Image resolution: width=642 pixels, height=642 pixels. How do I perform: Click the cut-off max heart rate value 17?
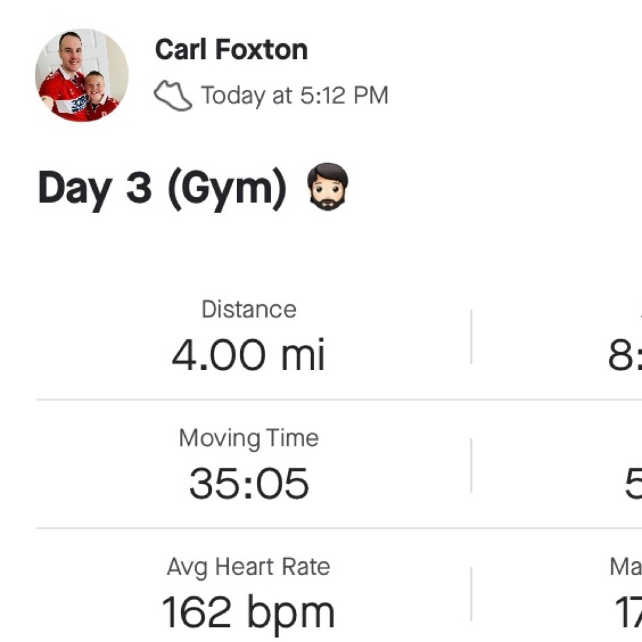click(x=628, y=613)
